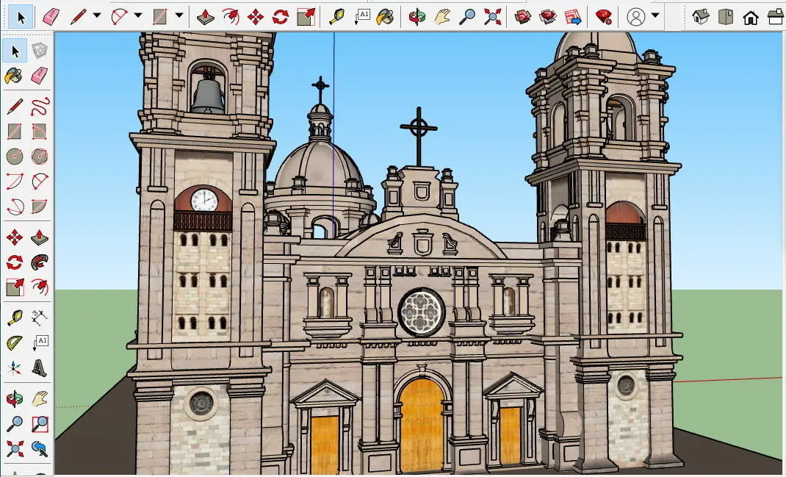
Task: Click the clock face on the model's tower
Action: pos(204,200)
